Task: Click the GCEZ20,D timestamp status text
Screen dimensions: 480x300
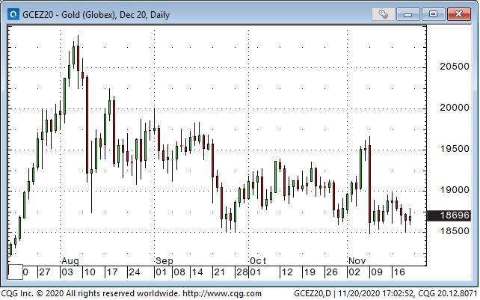Action: [x=386, y=294]
